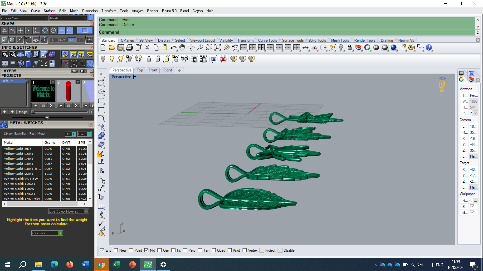The width and height of the screenshot is (483, 271).
Task: Select the Pan hand tool
Action: (x=182, y=48)
